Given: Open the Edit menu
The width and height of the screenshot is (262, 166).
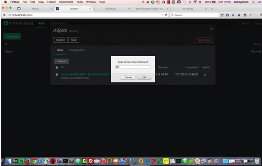Looking at the screenshot, I should [32, 2].
